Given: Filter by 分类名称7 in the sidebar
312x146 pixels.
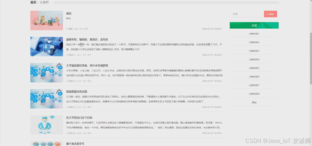Looking at the screenshot, I should click(254, 85).
